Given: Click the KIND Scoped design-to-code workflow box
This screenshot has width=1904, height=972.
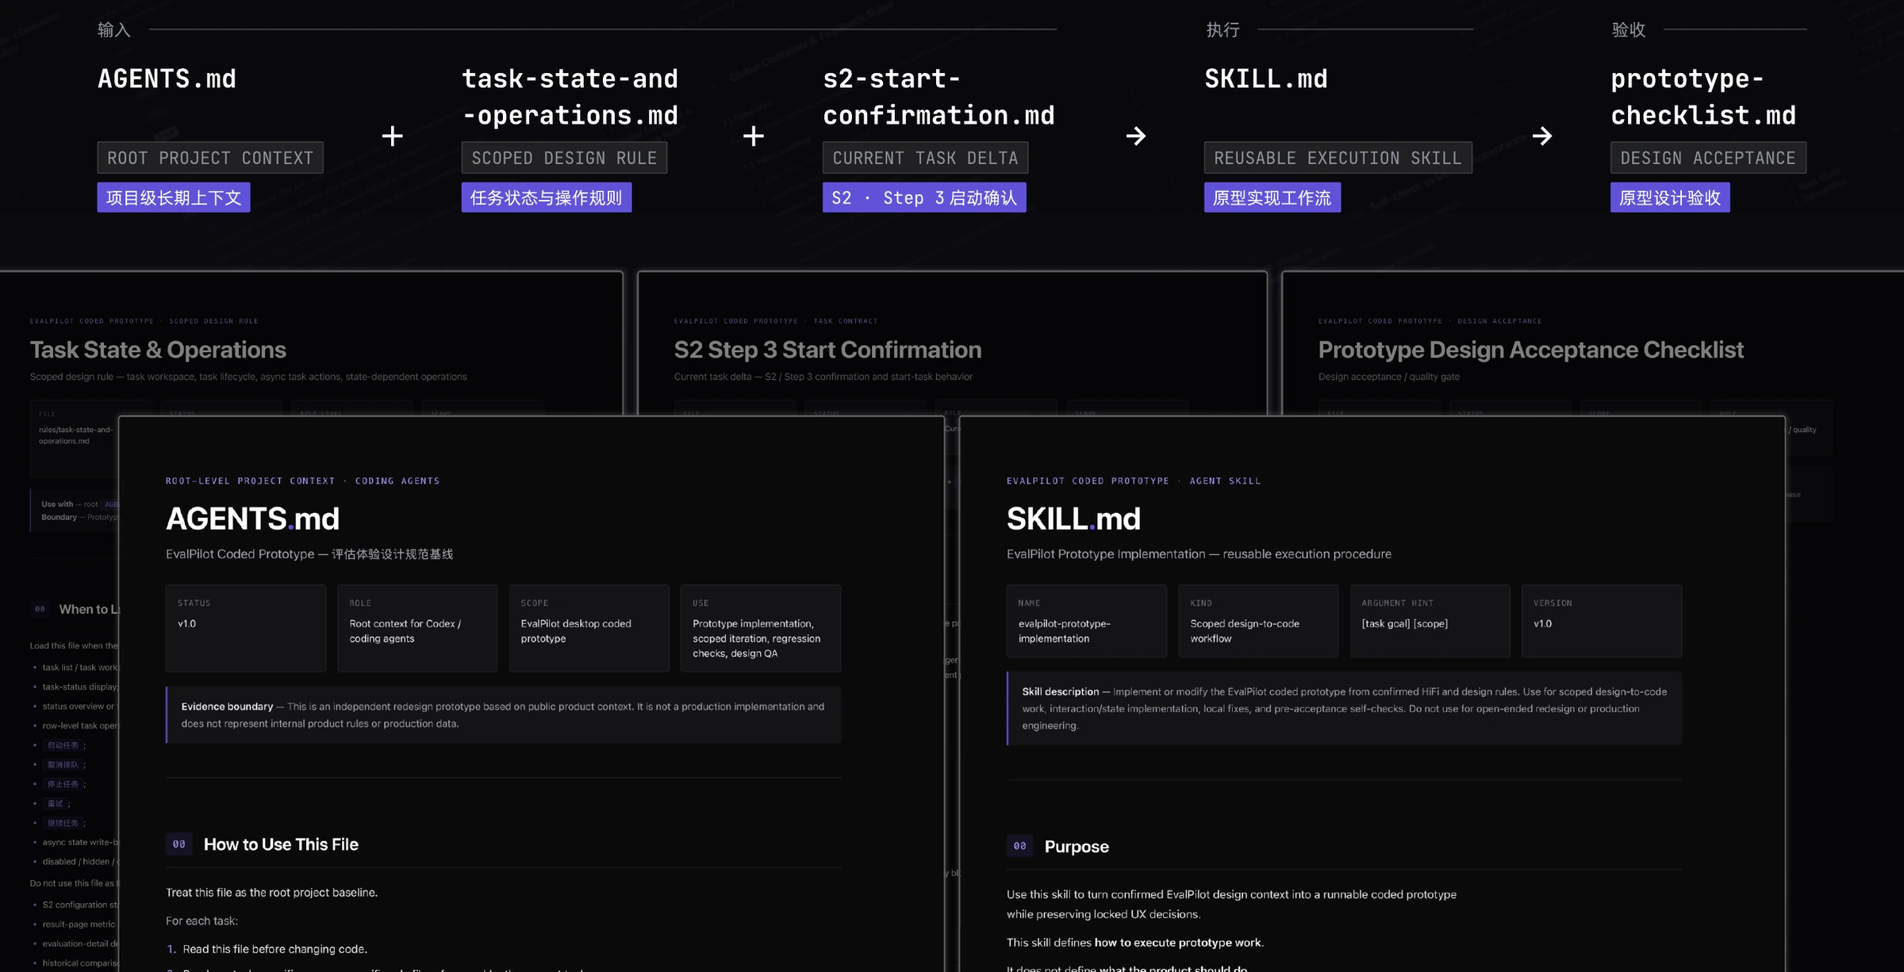Looking at the screenshot, I should tap(1258, 622).
